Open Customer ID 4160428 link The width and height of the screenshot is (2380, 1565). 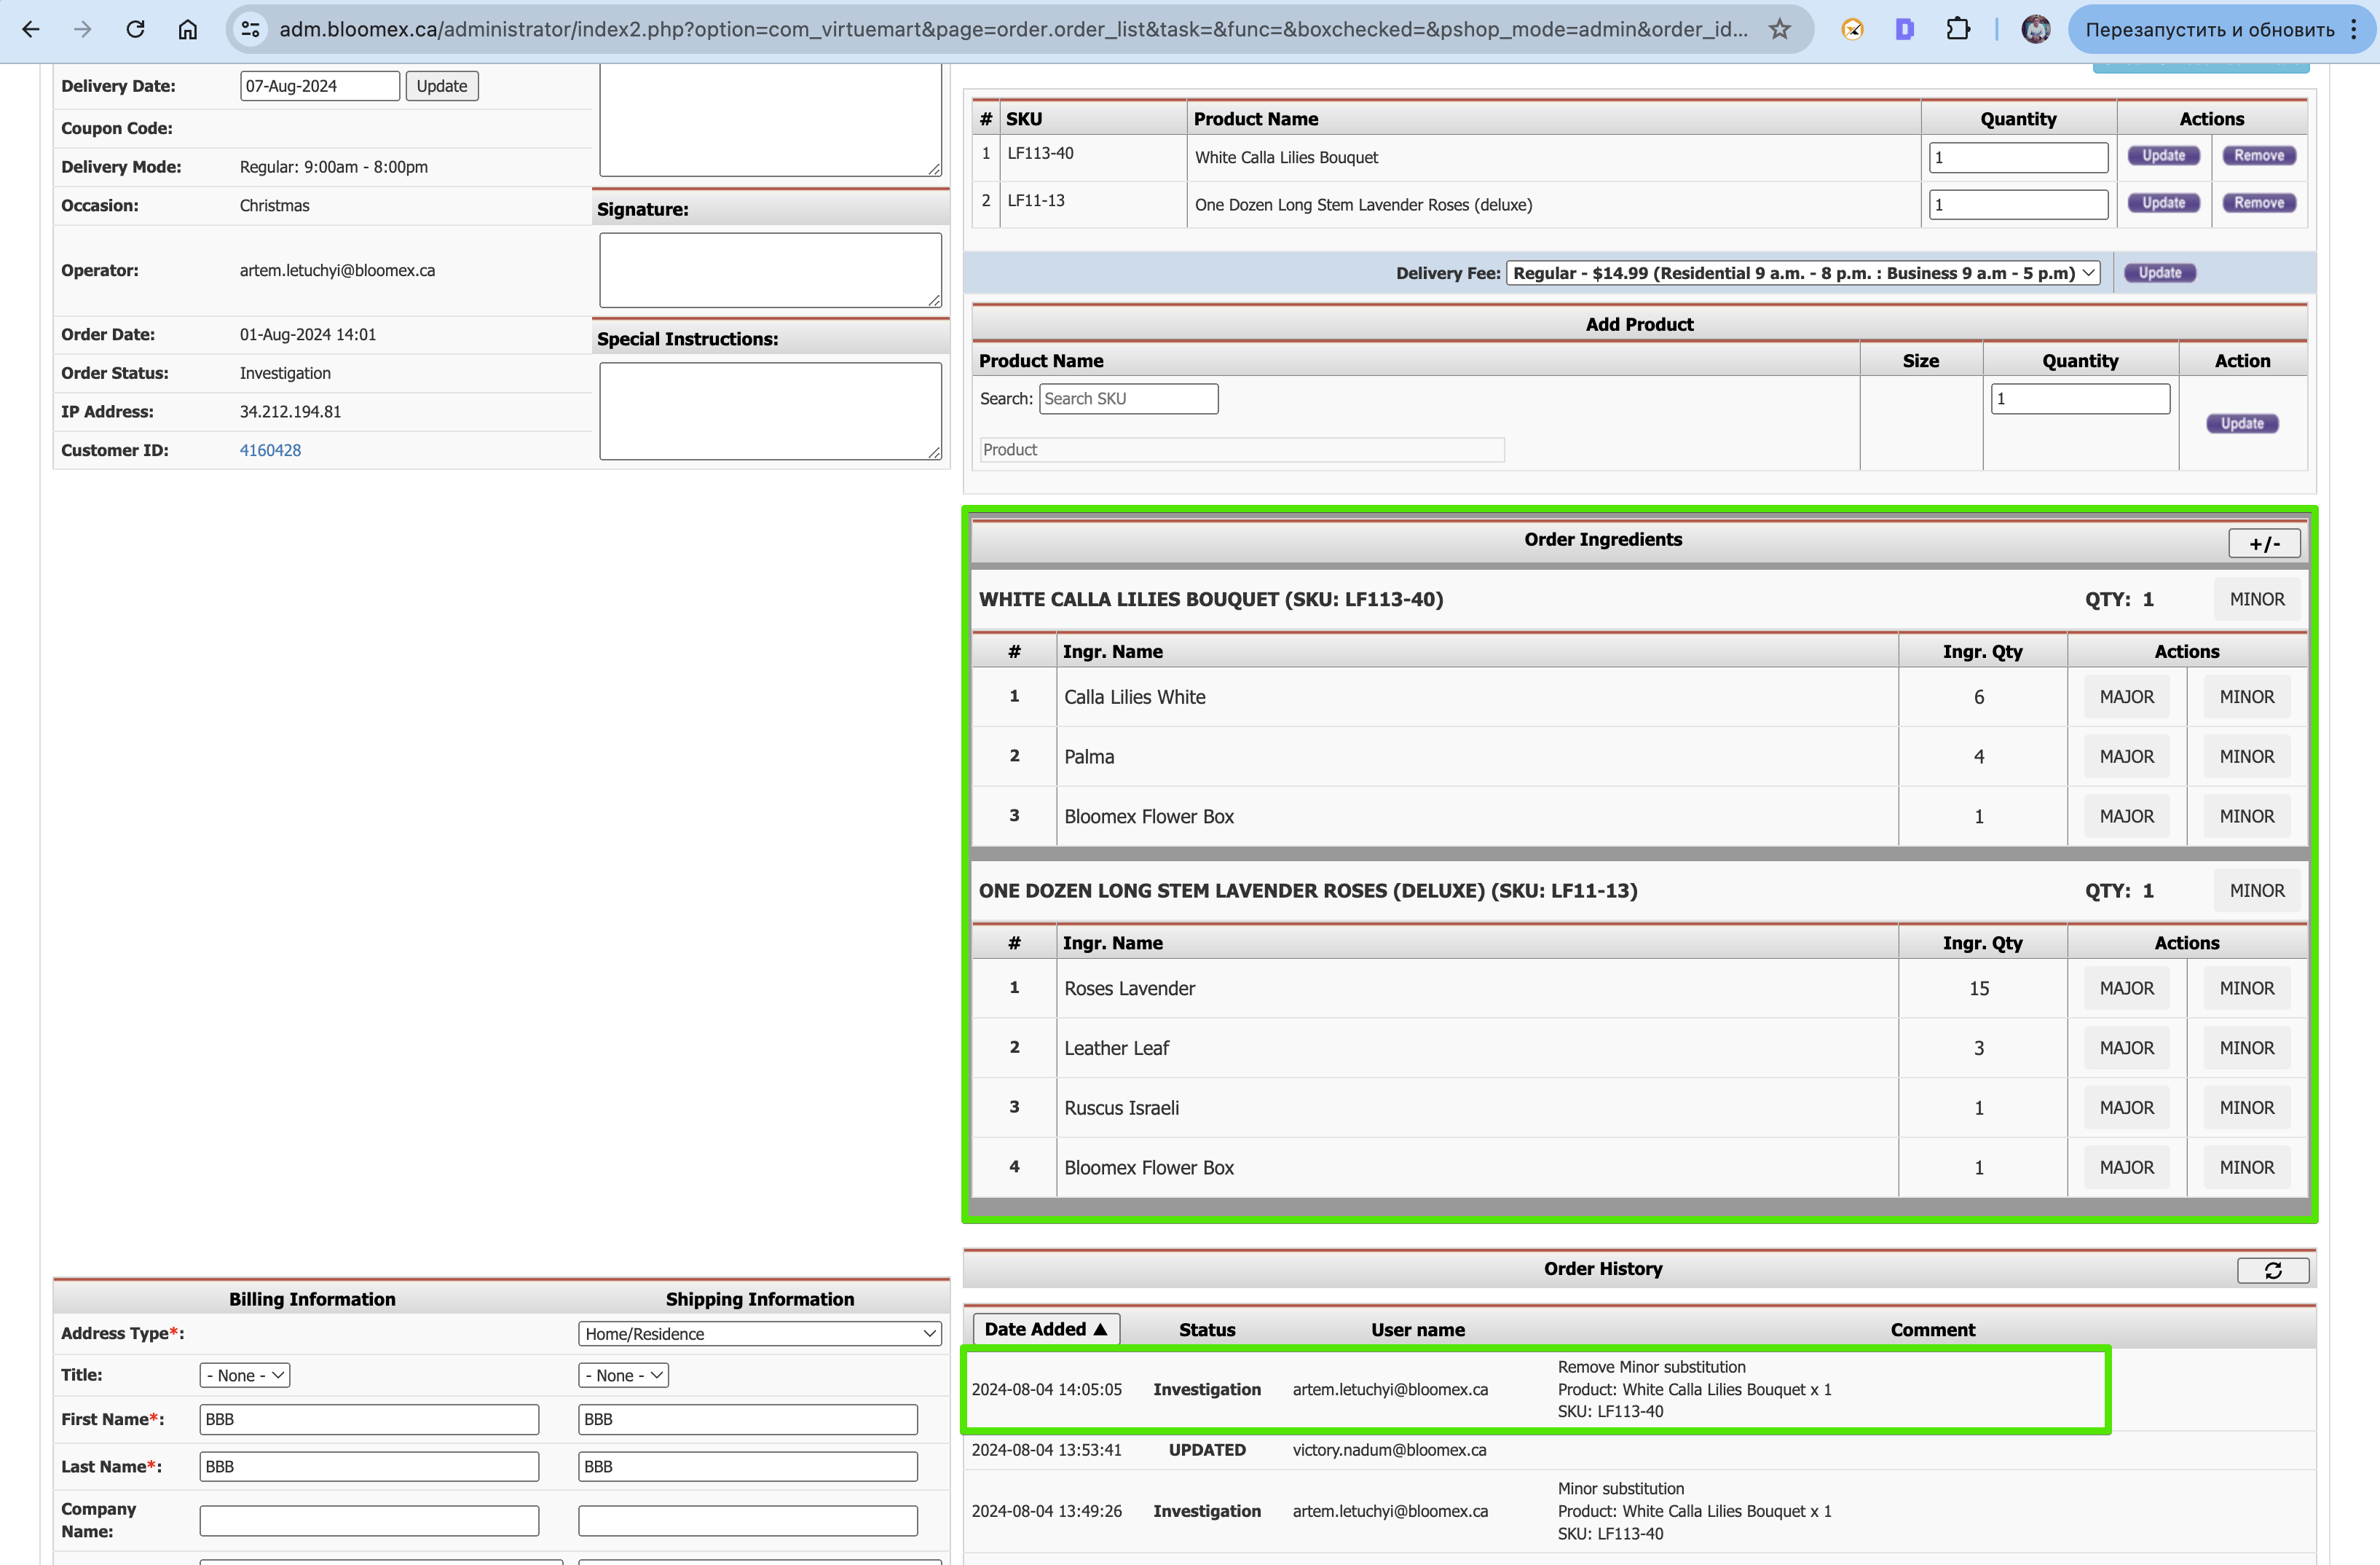270,450
